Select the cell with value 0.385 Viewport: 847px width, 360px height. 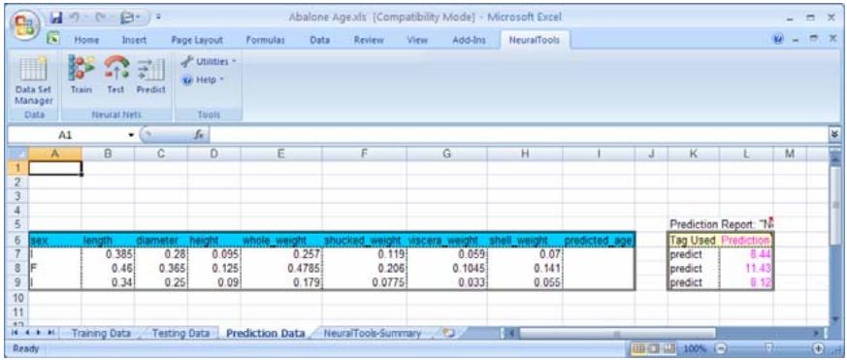coord(108,254)
